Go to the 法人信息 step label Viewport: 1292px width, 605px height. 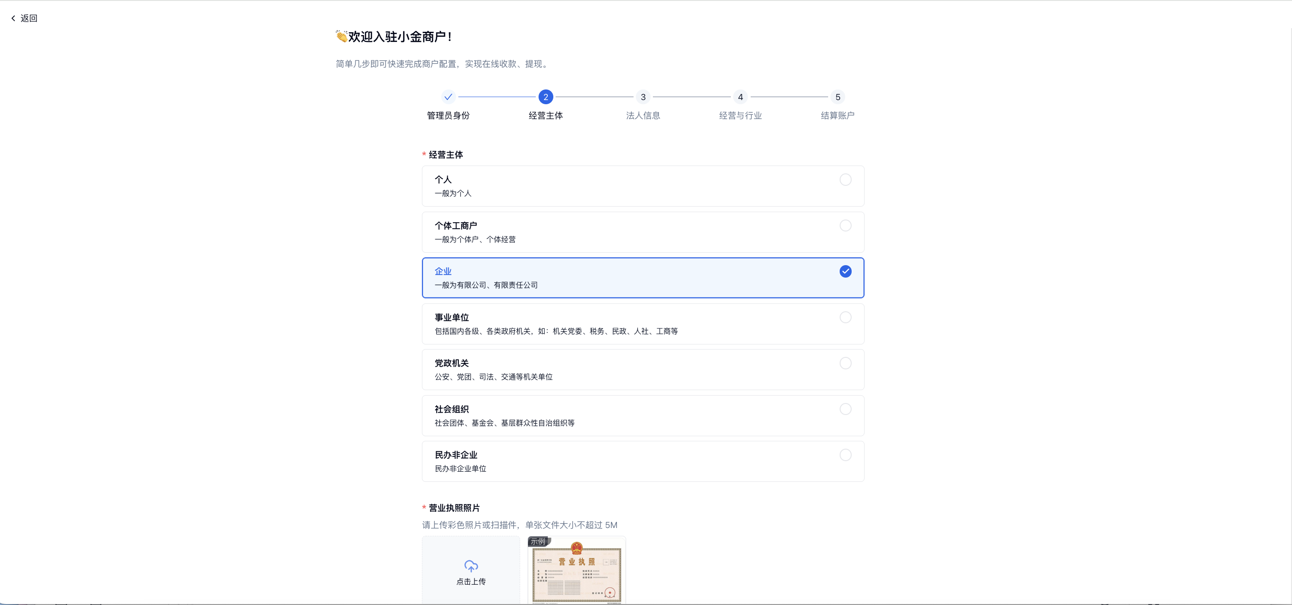pyautogui.click(x=643, y=115)
